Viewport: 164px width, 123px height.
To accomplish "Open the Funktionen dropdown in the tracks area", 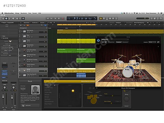I will click(35, 23).
